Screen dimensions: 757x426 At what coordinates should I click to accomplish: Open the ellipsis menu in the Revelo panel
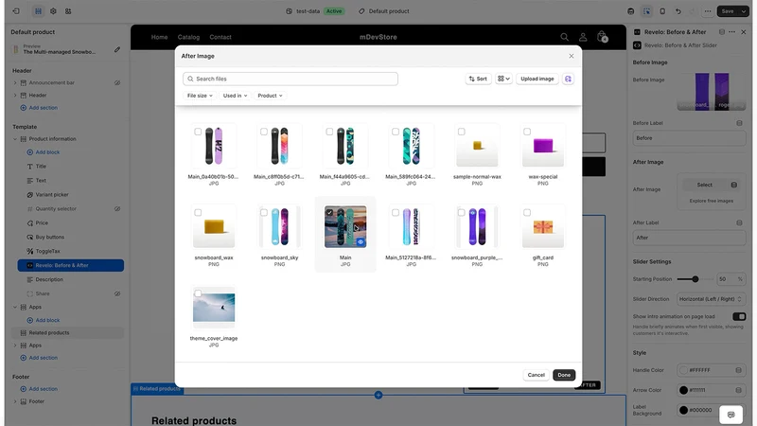pos(731,32)
